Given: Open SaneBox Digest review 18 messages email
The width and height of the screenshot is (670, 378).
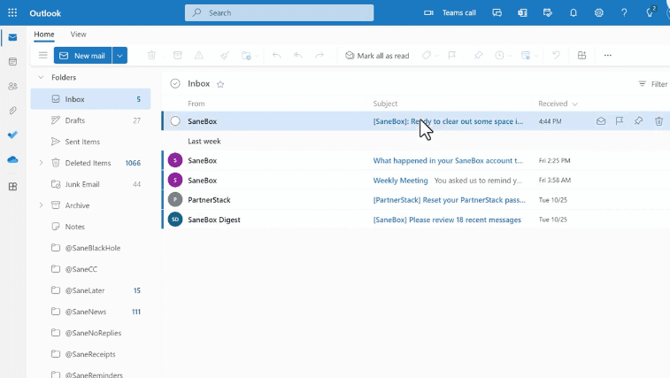Looking at the screenshot, I should pos(415,220).
